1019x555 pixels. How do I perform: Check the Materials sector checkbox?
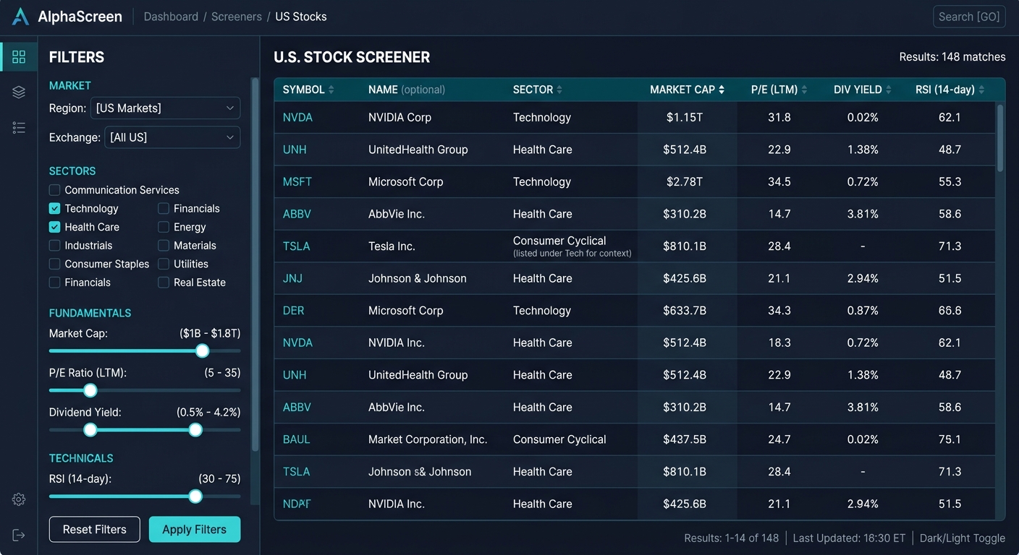tap(164, 246)
